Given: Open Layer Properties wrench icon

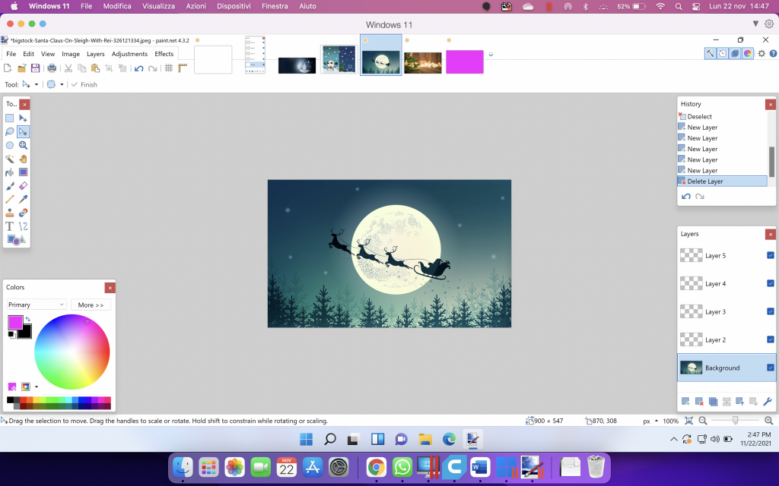Looking at the screenshot, I should 767,401.
